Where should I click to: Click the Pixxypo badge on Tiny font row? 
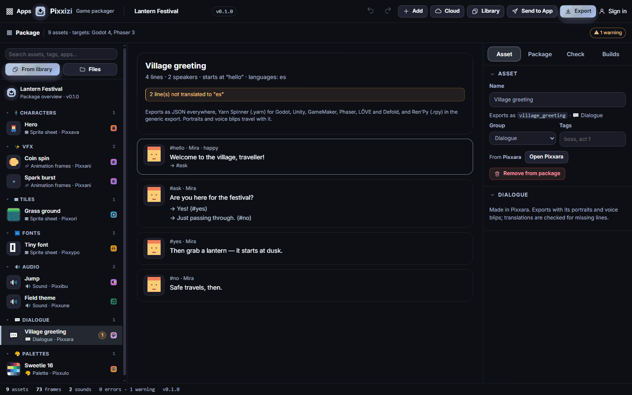point(114,248)
